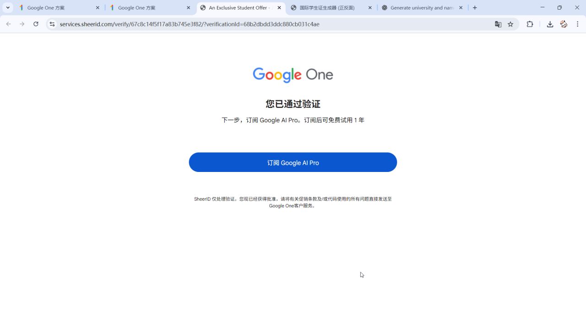586x311 pixels.
Task: Click the forward navigation arrow
Action: 22,24
